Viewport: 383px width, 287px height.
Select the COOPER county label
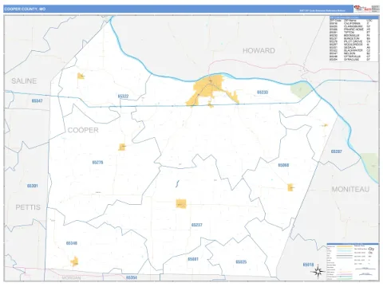click(x=83, y=130)
